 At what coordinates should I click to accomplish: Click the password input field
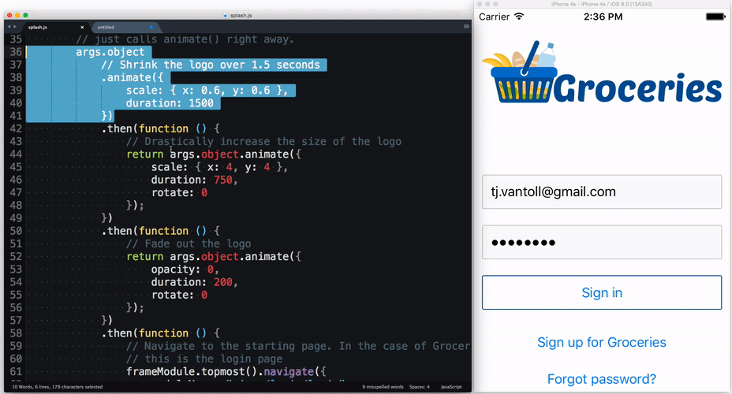coord(601,242)
